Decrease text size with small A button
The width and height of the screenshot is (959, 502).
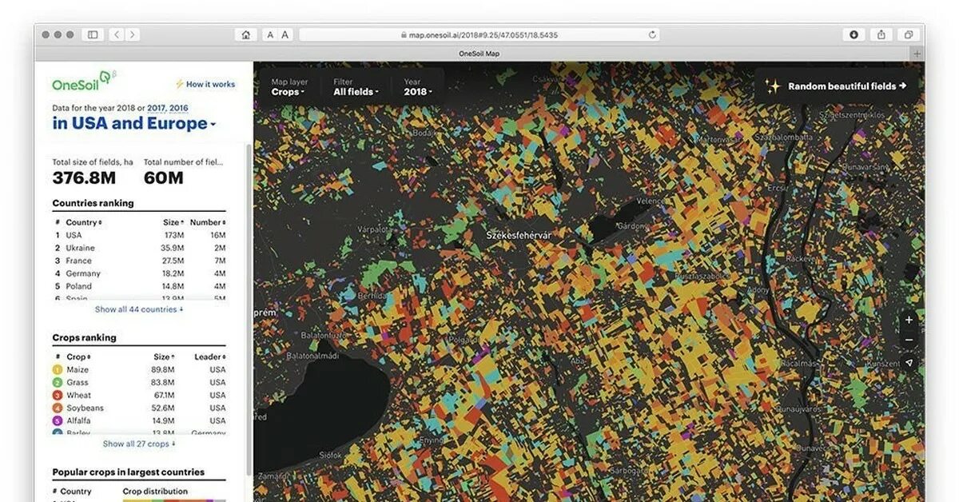[x=270, y=35]
